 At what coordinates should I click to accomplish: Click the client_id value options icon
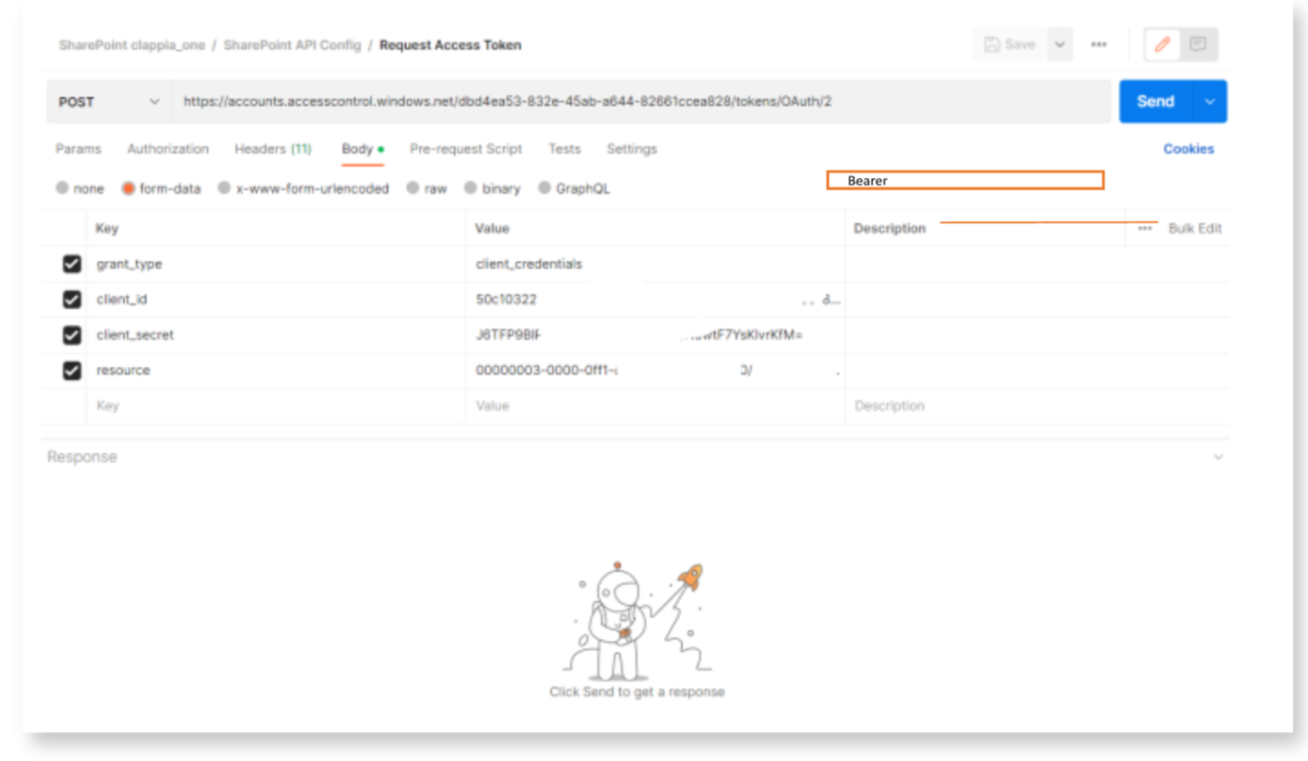click(828, 299)
